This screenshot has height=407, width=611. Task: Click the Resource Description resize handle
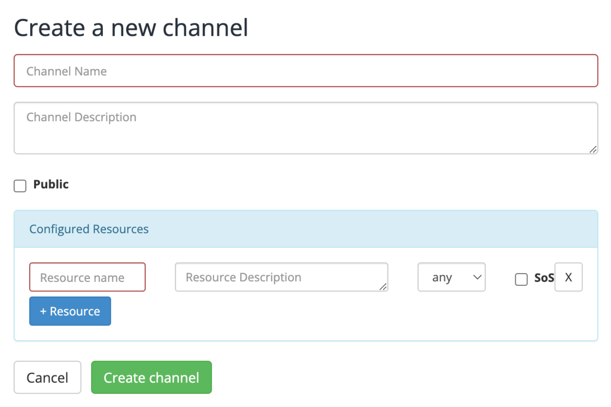click(x=383, y=287)
